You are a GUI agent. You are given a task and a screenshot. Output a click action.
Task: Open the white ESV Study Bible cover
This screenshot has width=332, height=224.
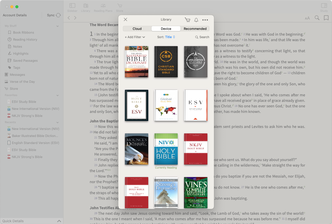pyautogui.click(x=196, y=105)
